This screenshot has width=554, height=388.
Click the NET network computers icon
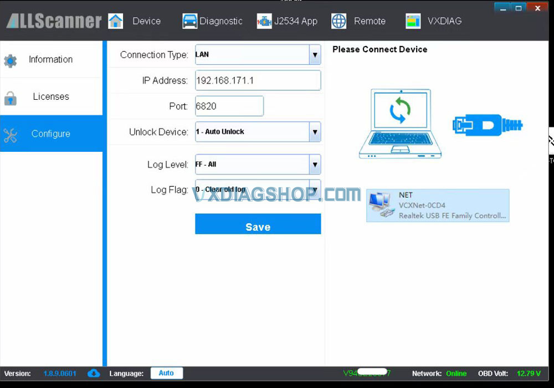click(382, 205)
